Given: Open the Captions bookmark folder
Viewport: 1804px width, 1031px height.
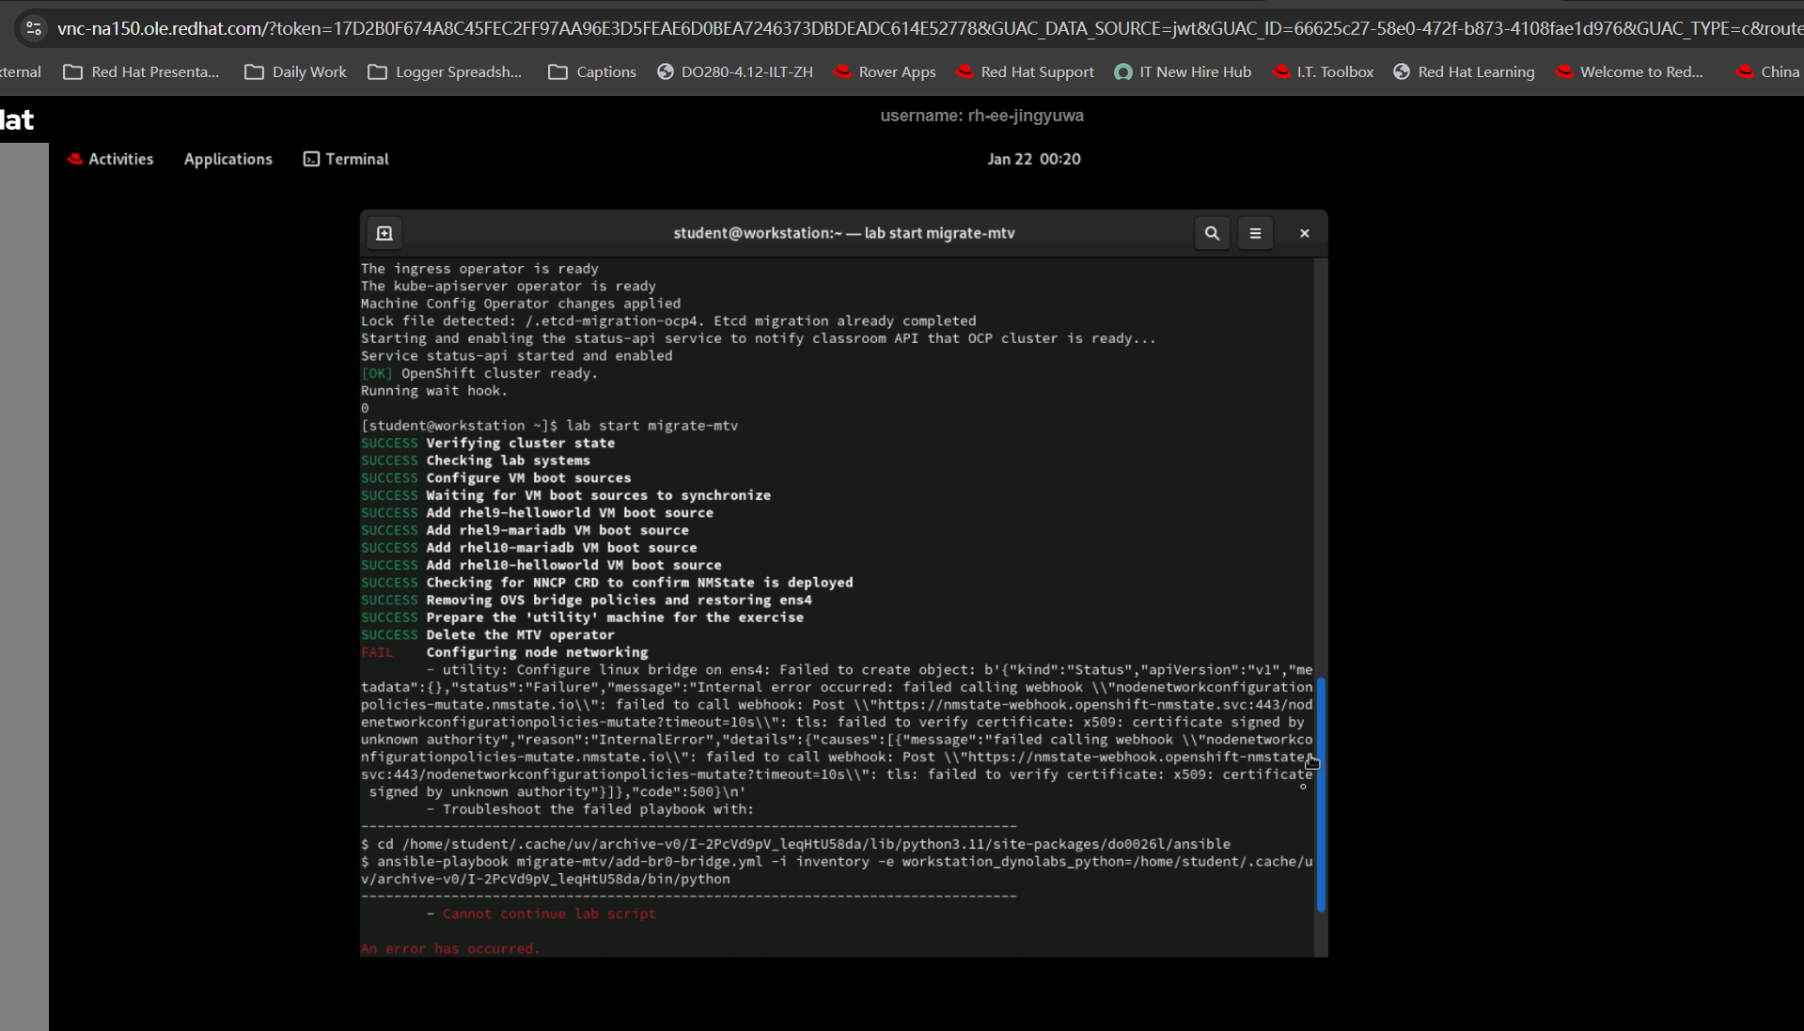Looking at the screenshot, I should click(592, 71).
